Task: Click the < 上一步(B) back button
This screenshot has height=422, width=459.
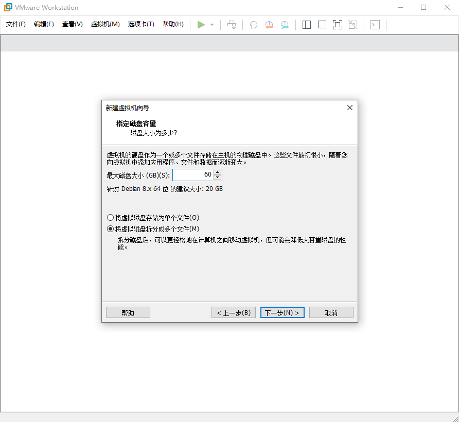Action: [x=234, y=312]
